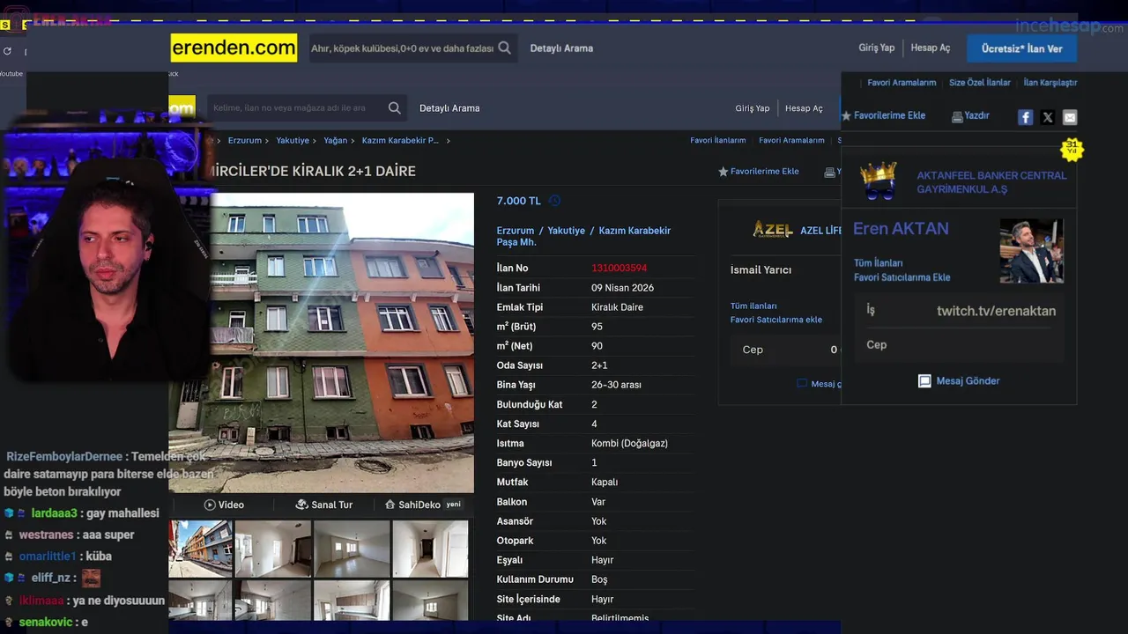Click star icon beside Favorilerime Ekle in overlay
This screenshot has height=634, width=1128.
pos(847,115)
